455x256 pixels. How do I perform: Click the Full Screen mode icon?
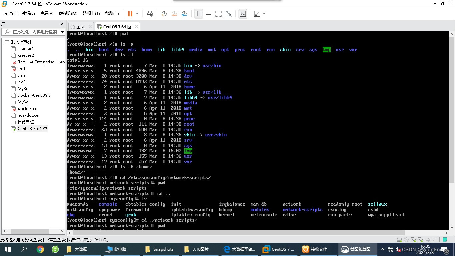[x=219, y=14]
